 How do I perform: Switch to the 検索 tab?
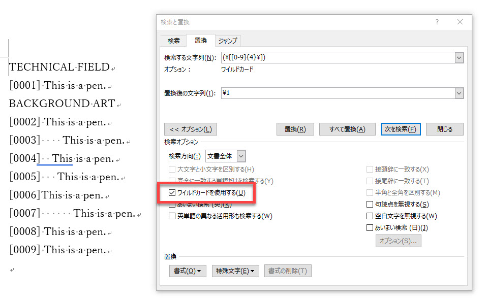coord(174,41)
